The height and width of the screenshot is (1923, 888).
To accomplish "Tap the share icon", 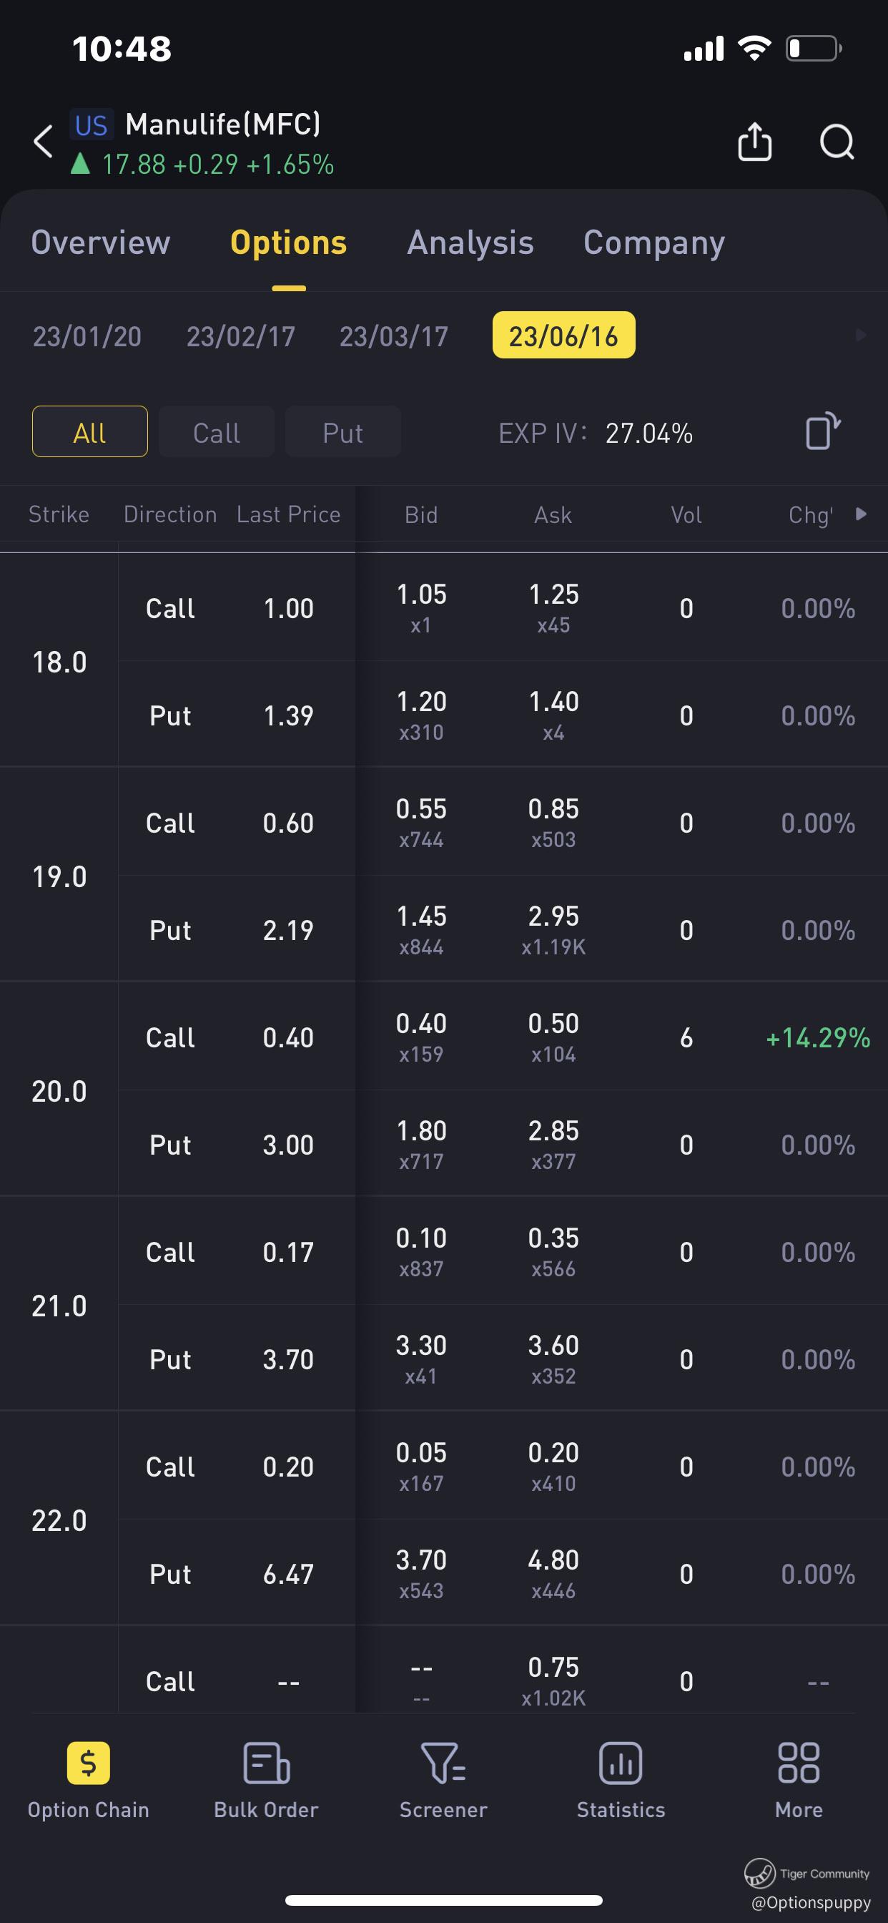I will point(754,142).
